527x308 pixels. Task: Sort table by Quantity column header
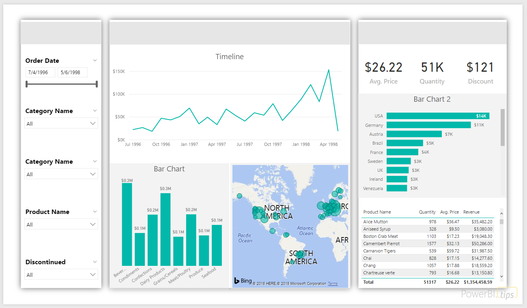(x=427, y=212)
